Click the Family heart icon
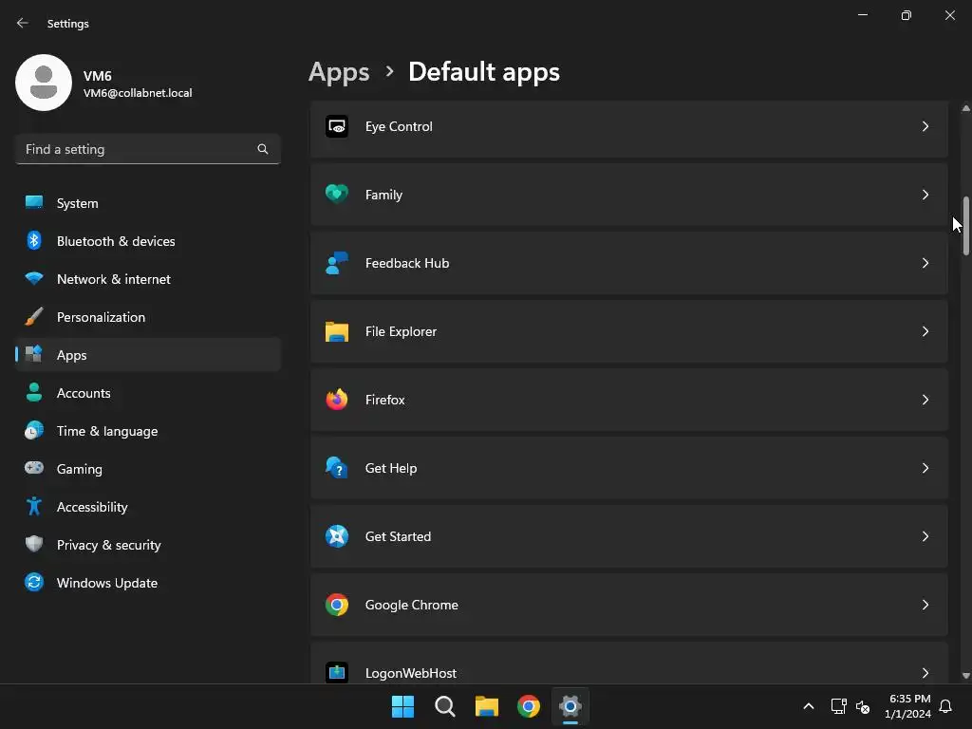Viewport: 972px width, 729px height. 337,195
